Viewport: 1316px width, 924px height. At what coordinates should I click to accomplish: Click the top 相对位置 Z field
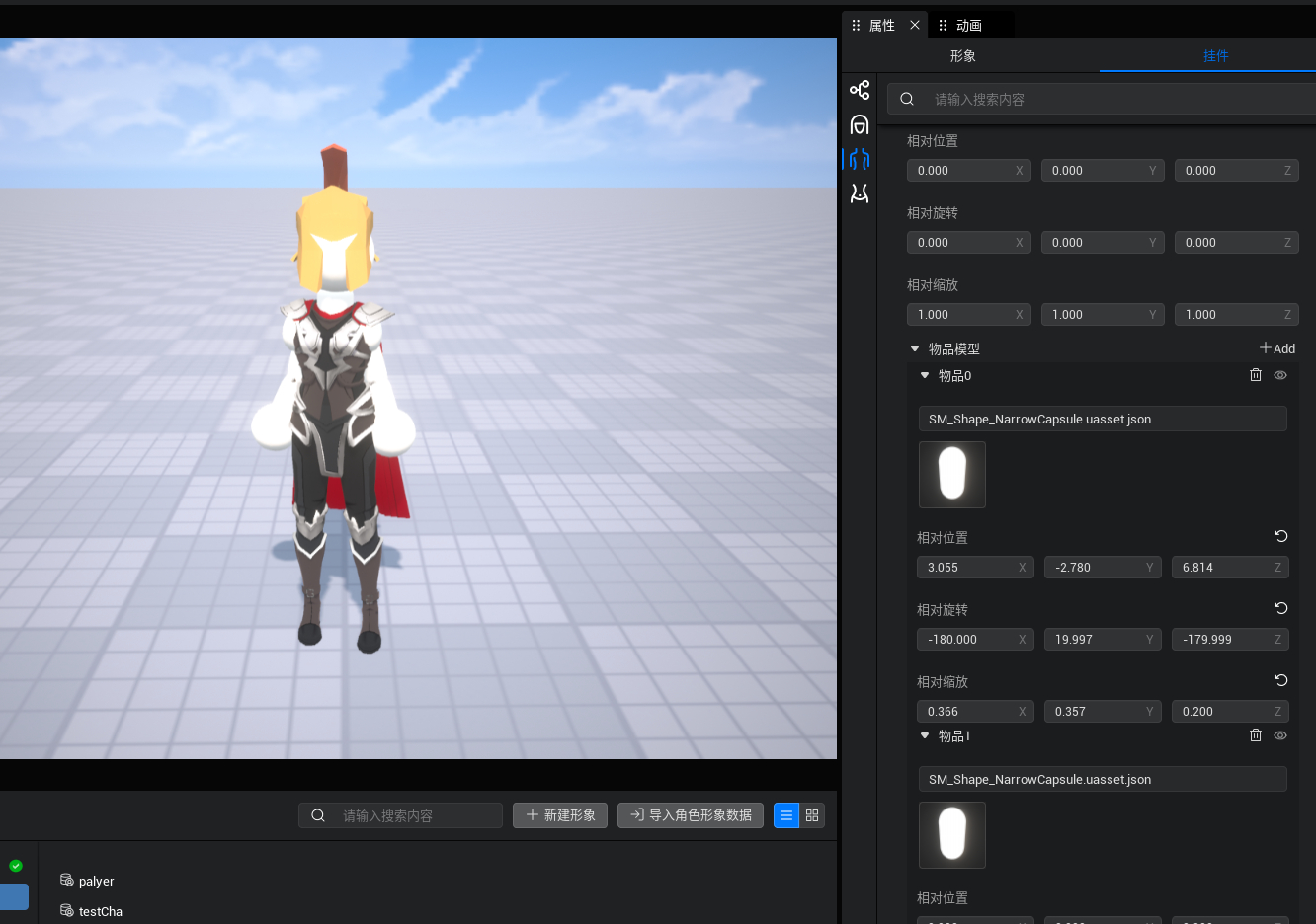[1236, 171]
